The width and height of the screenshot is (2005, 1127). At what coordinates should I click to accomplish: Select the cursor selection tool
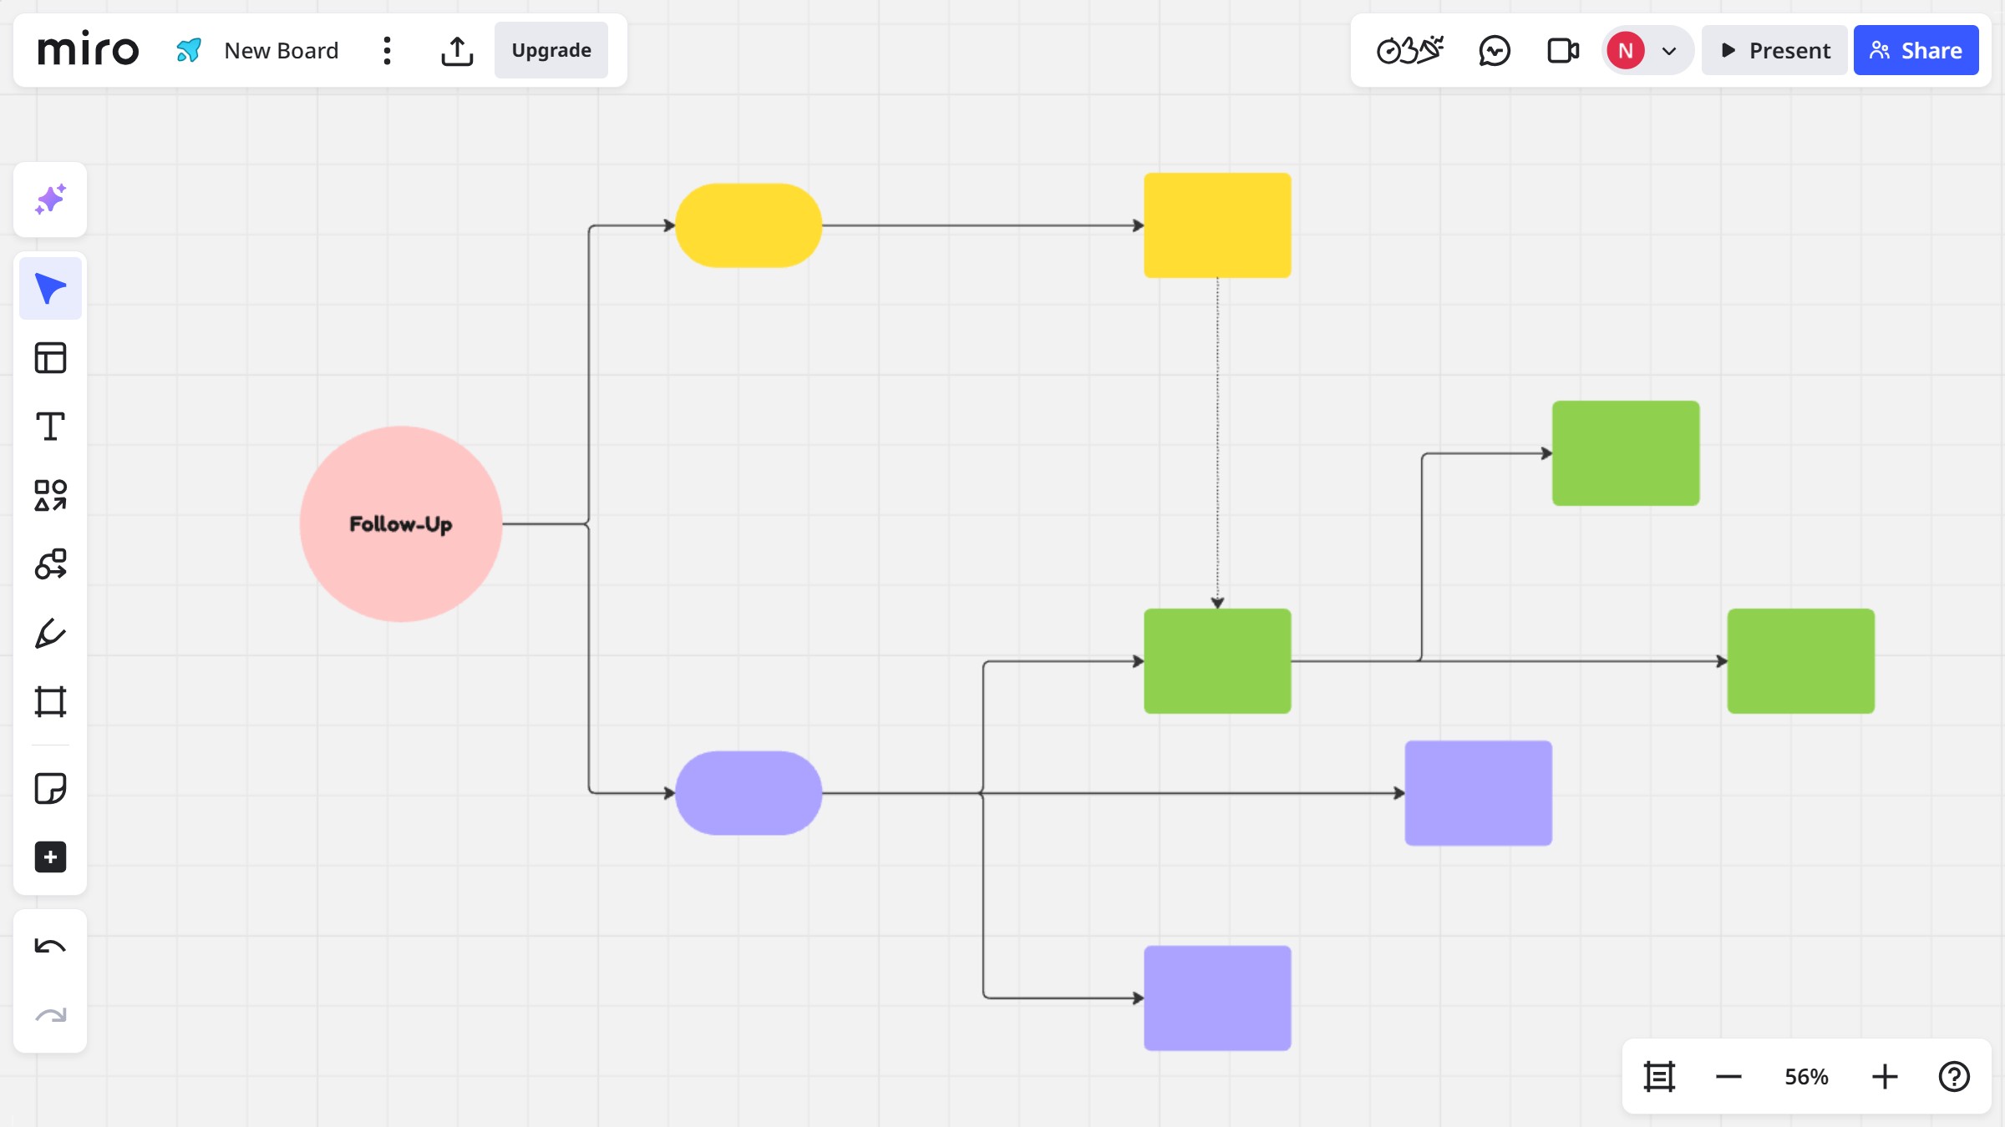point(50,287)
